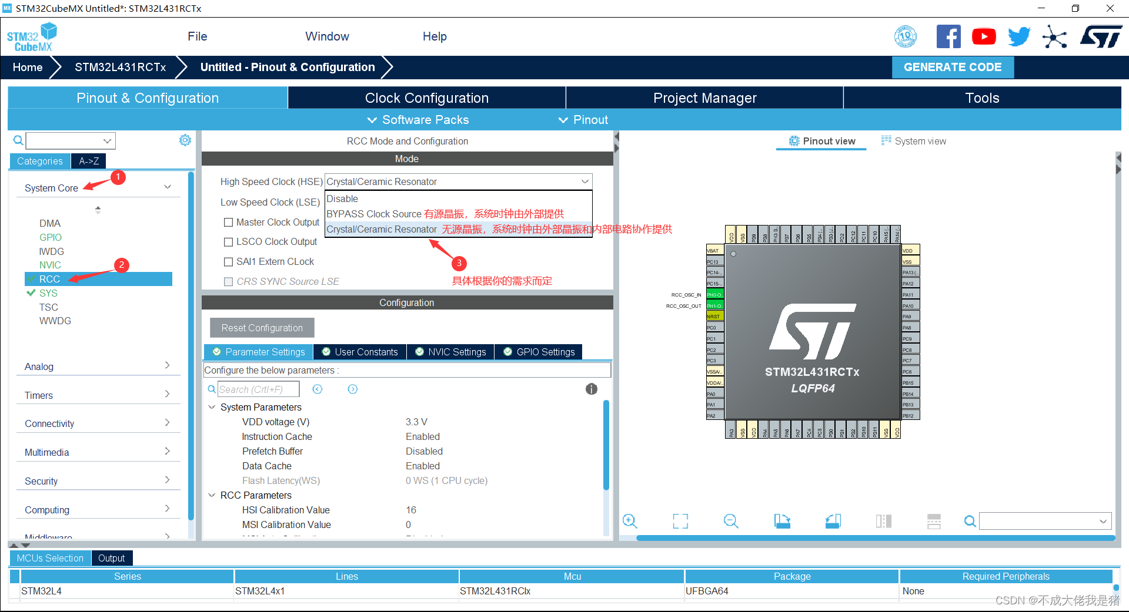Image resolution: width=1129 pixels, height=612 pixels.
Task: Show parameter info icon
Action: (x=592, y=389)
